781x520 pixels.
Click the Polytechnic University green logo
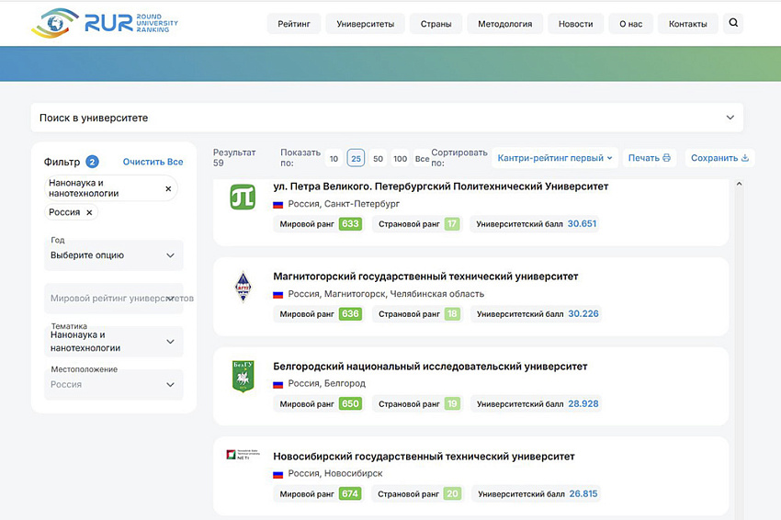(241, 197)
